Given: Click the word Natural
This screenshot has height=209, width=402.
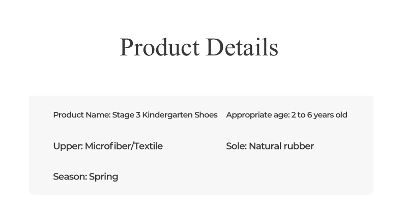Looking at the screenshot, I should (x=265, y=146).
